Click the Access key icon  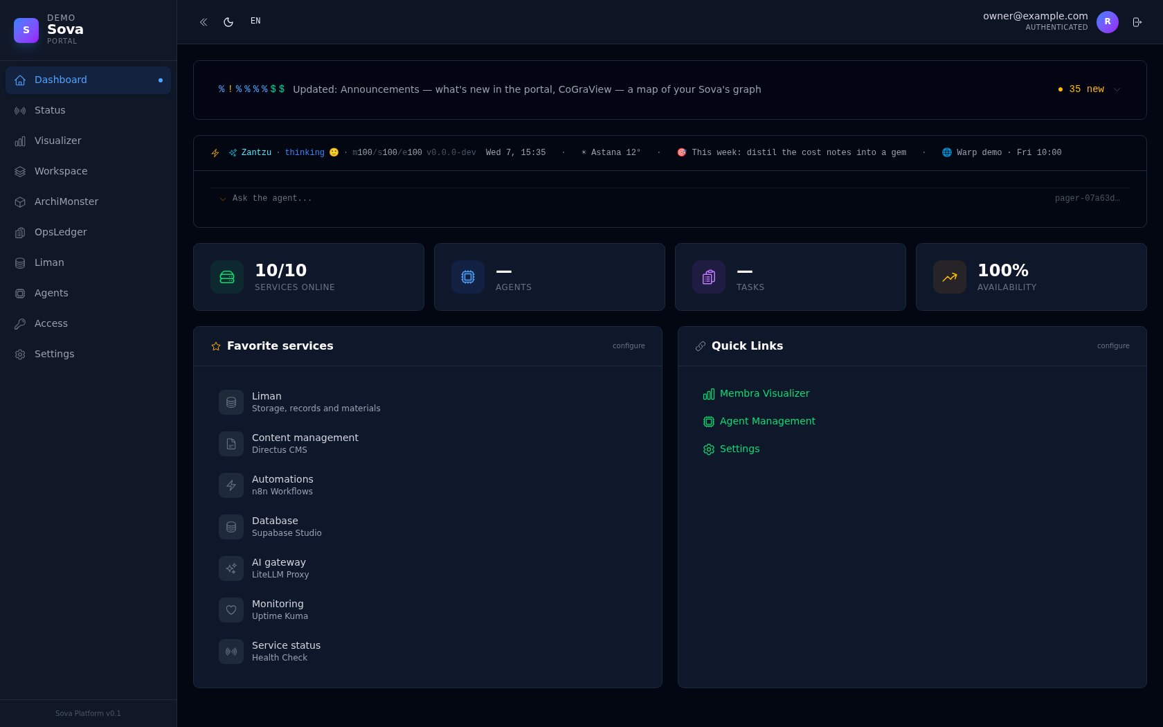click(20, 324)
